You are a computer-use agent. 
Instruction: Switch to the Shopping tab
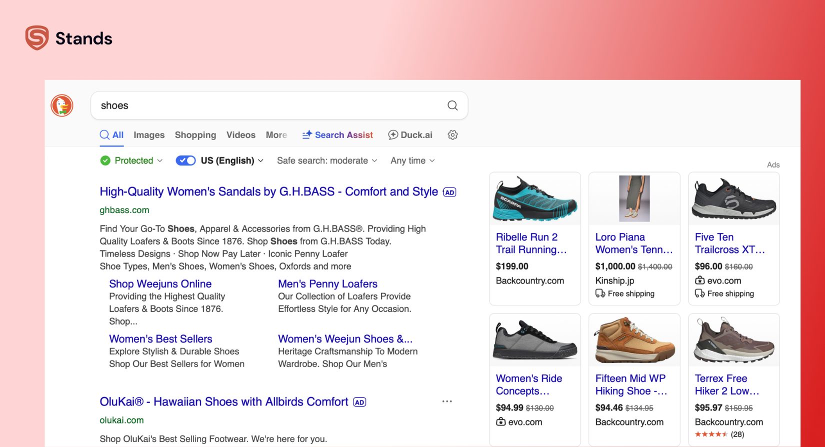pyautogui.click(x=195, y=135)
